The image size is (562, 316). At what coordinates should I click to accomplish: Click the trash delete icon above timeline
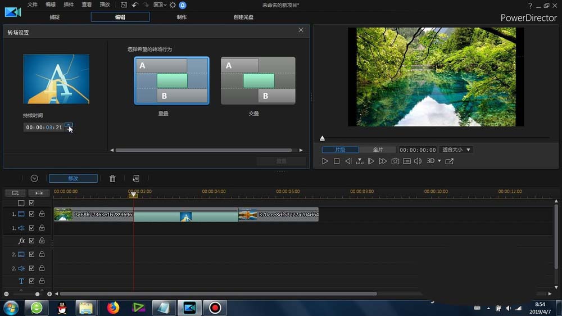pos(112,178)
